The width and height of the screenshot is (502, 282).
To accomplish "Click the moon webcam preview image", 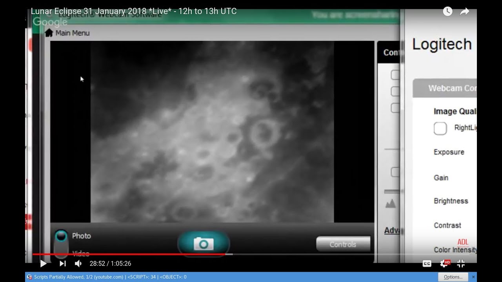I will click(212, 132).
